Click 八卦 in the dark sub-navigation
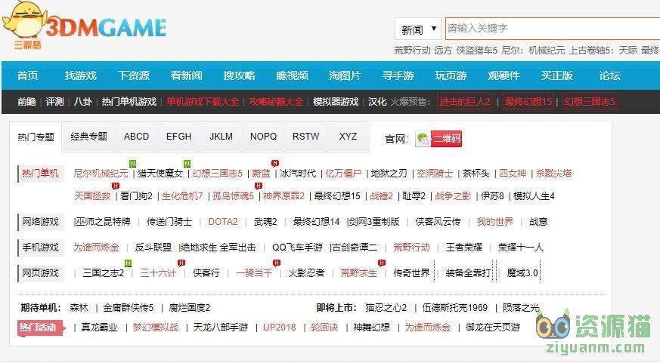 point(83,102)
